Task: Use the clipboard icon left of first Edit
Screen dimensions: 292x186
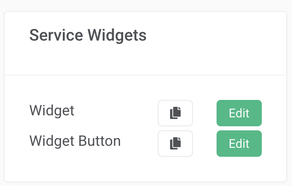Action: tap(175, 113)
